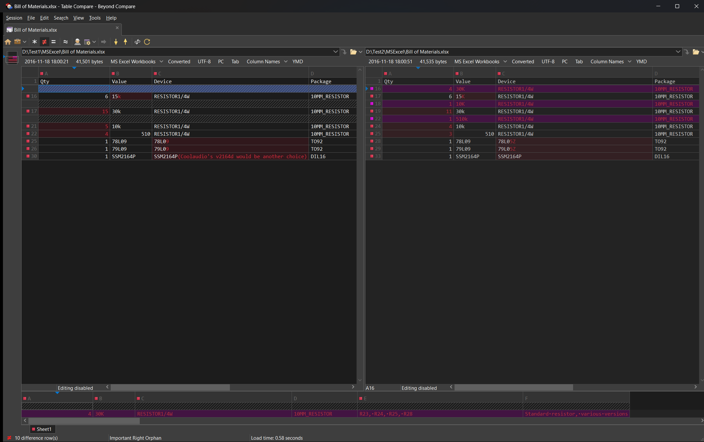Viewport: 704px width, 442px height.
Task: Open the Edit menu
Action: point(44,18)
